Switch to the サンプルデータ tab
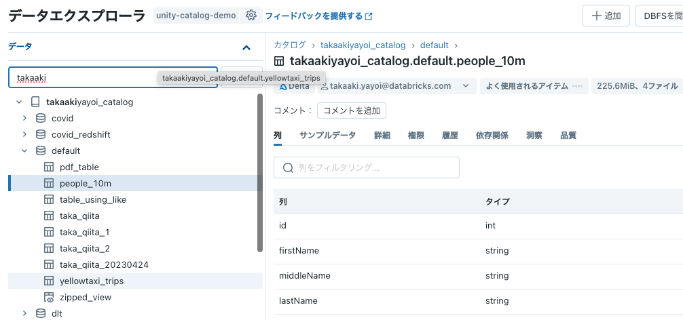This screenshot has width=683, height=320. (327, 135)
